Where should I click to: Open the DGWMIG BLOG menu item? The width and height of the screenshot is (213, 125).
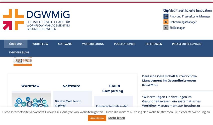tap(19, 52)
